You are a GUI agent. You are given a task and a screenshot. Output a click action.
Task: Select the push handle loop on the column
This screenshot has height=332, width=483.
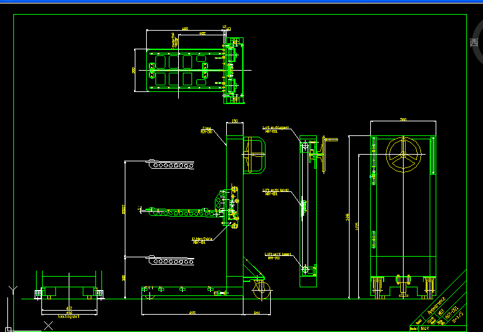(x=254, y=155)
